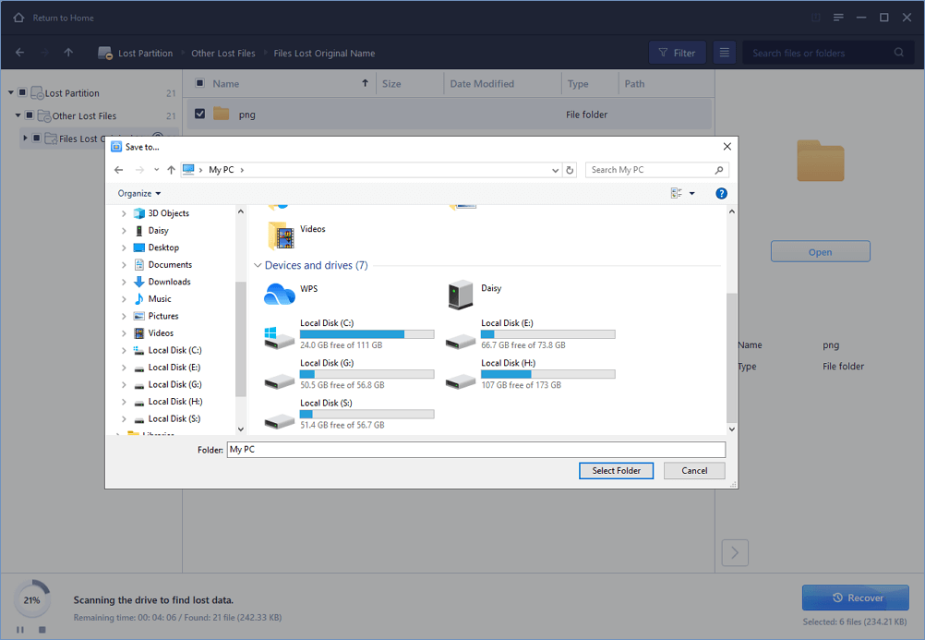
Task: Refresh the My PC location in dialog
Action: tap(570, 170)
